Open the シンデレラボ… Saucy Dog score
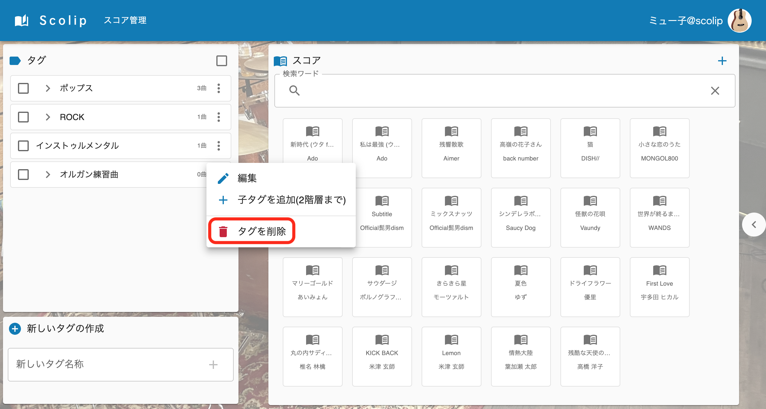The image size is (766, 409). (521, 217)
